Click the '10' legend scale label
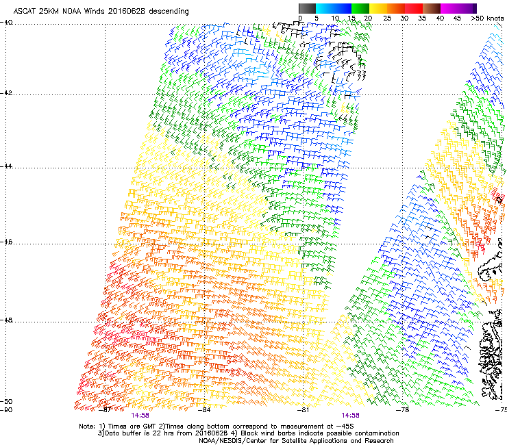The width and height of the screenshot is (507, 445). pyautogui.click(x=335, y=18)
